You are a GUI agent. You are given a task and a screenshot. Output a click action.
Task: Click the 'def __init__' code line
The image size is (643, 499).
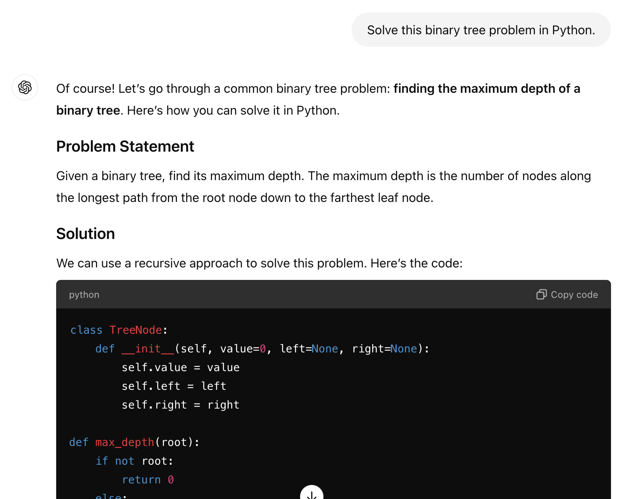point(262,349)
